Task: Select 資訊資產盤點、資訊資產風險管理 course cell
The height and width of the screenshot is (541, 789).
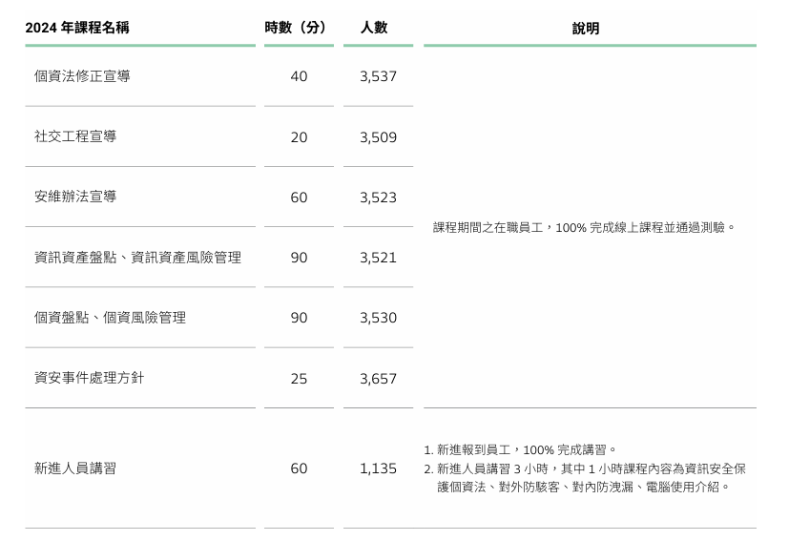Action: coord(137,258)
